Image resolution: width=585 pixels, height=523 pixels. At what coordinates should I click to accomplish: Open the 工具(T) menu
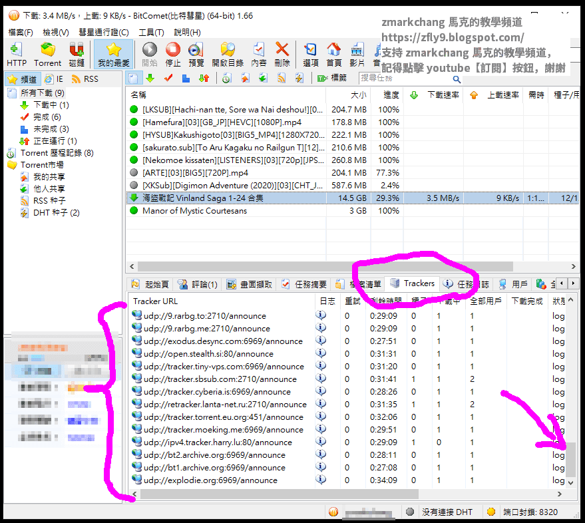coord(150,31)
